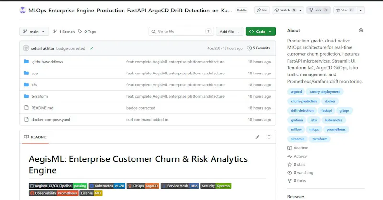Click the mlflow topic tag
The height and width of the screenshot is (200, 383).
(x=296, y=130)
